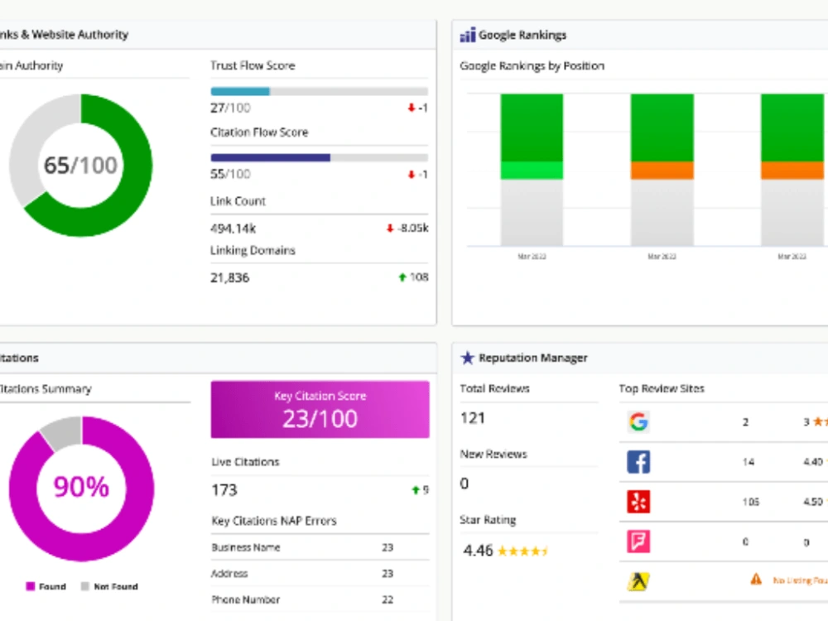The image size is (828, 621).
Task: Click the Google Rankings by Position heading
Action: pyautogui.click(x=532, y=66)
